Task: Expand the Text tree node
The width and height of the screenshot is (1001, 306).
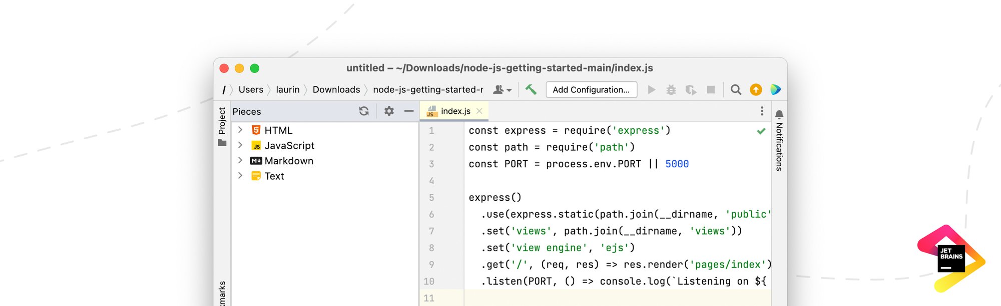Action: 240,176
